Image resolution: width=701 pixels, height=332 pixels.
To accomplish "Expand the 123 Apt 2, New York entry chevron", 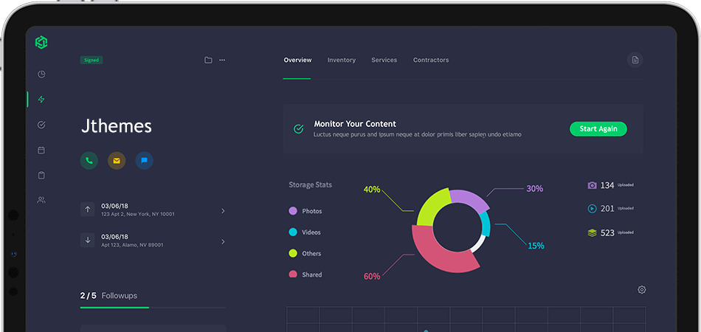I will pos(223,211).
